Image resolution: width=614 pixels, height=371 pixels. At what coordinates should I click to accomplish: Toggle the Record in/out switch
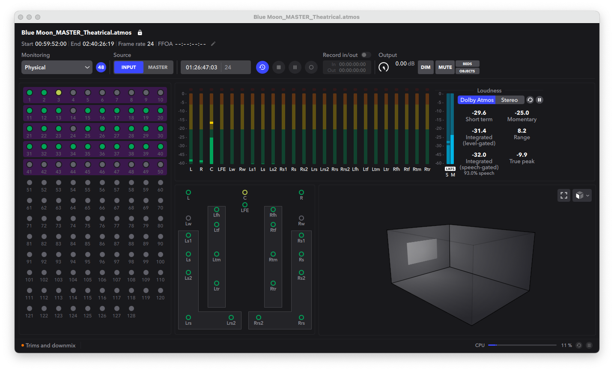pyautogui.click(x=366, y=55)
